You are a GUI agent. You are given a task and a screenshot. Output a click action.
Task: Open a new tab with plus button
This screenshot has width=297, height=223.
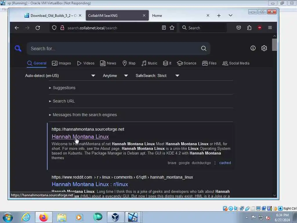click(219, 16)
